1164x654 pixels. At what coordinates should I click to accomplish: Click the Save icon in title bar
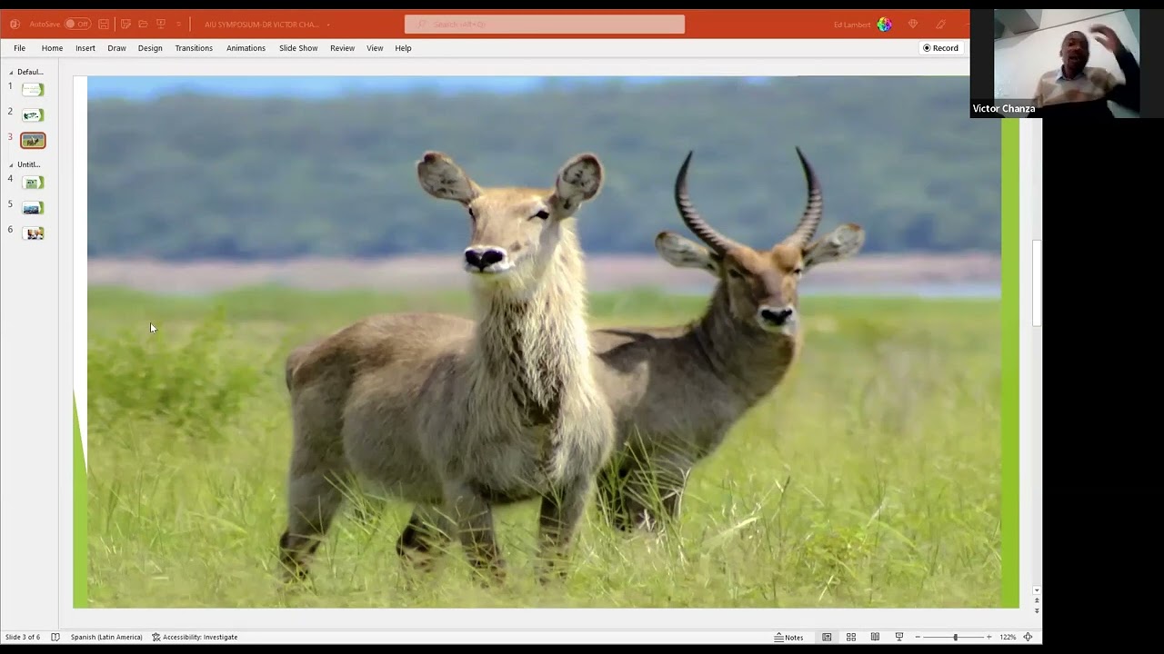(104, 25)
